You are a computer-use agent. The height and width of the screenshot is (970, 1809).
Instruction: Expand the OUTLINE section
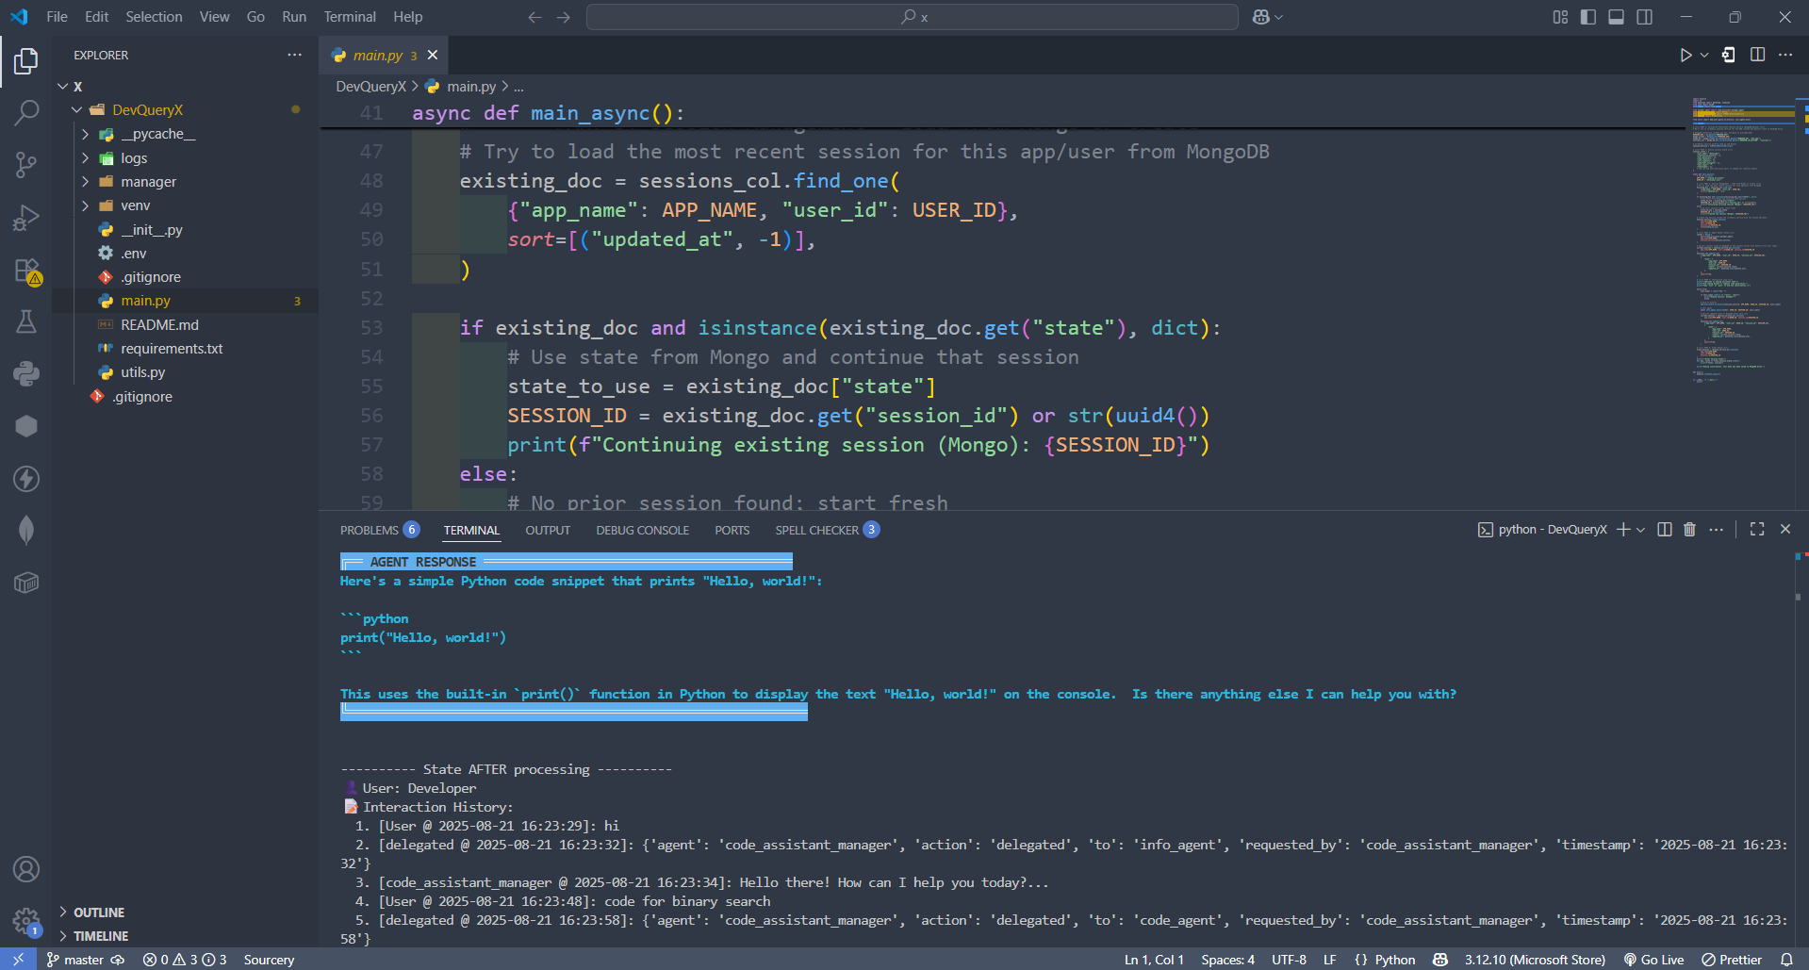[x=99, y=912]
